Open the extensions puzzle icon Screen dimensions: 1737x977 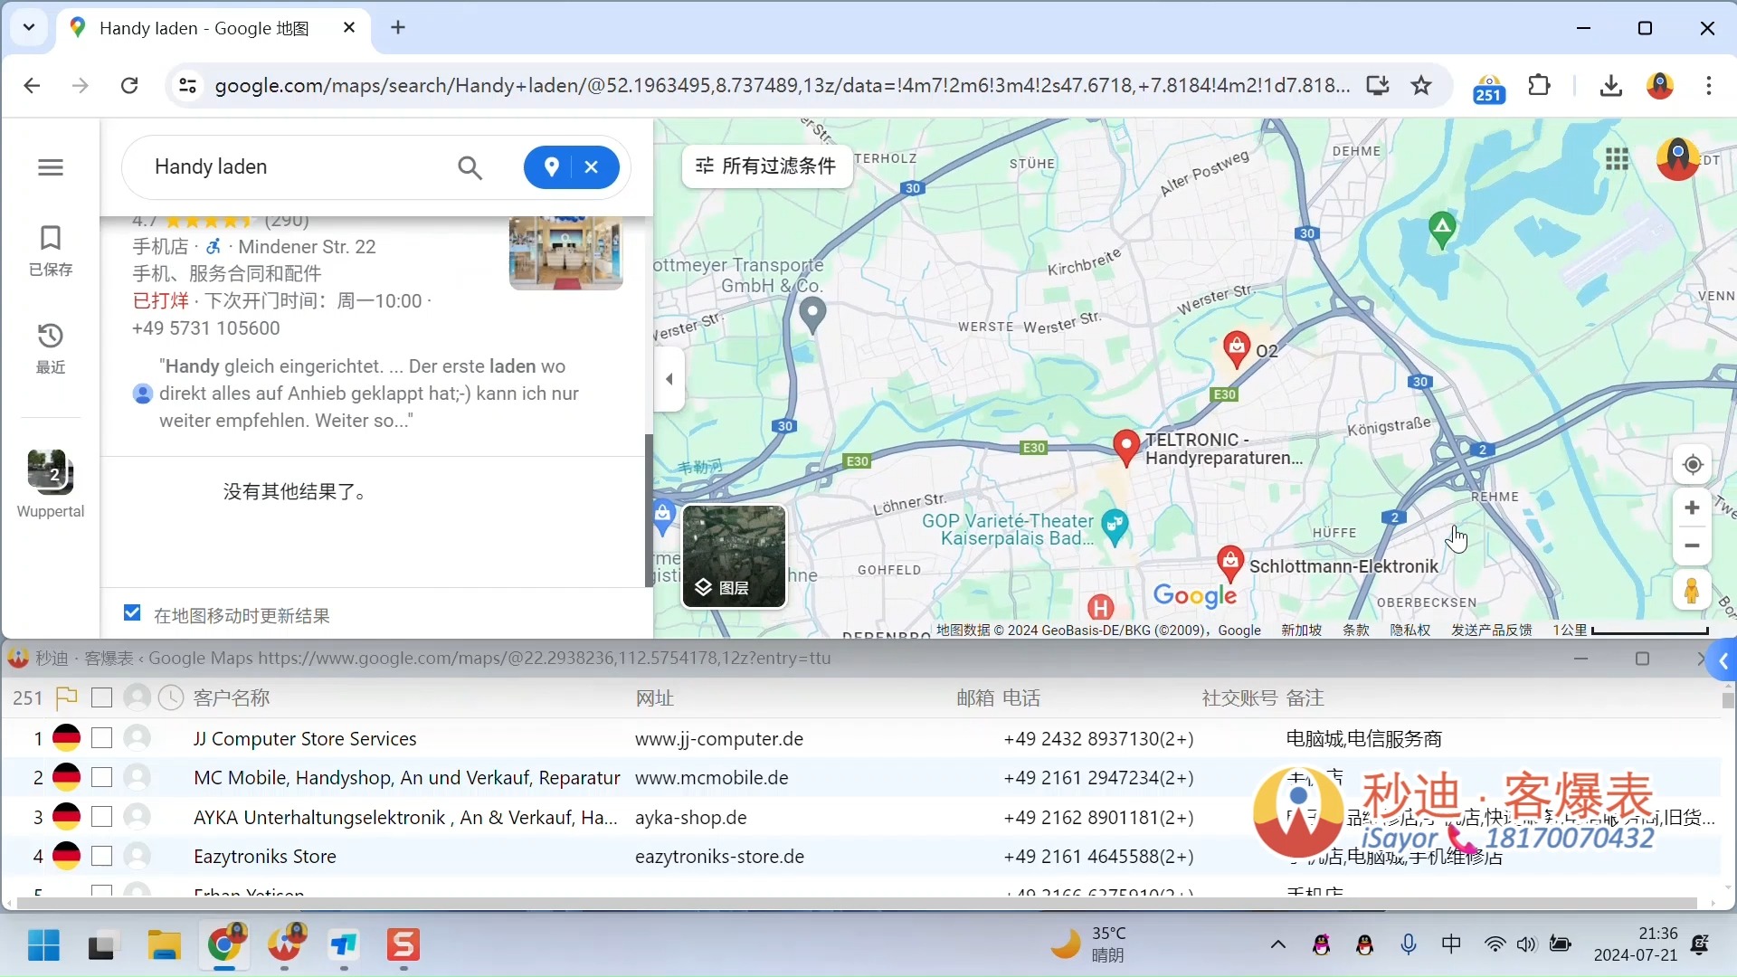[x=1539, y=86]
